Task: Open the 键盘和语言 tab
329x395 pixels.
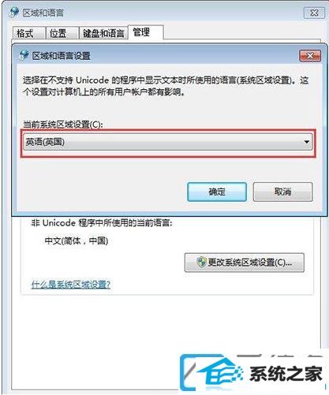Action: (x=103, y=33)
